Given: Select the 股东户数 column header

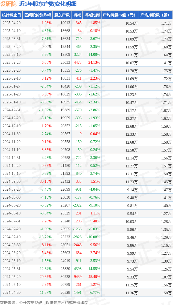Looking at the screenshot, I should tap(62, 15).
